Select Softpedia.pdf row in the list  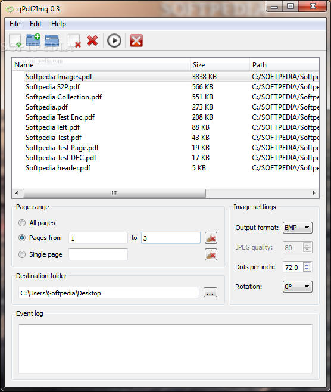pos(46,107)
